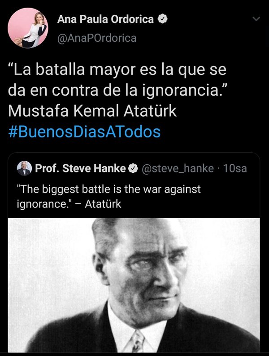Screen dimensions: 269x356
Task: Click the woman in the pink avatar
Action: click(32, 28)
